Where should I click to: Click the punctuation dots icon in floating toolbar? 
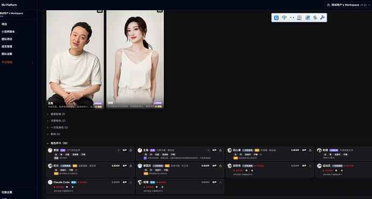coord(292,18)
